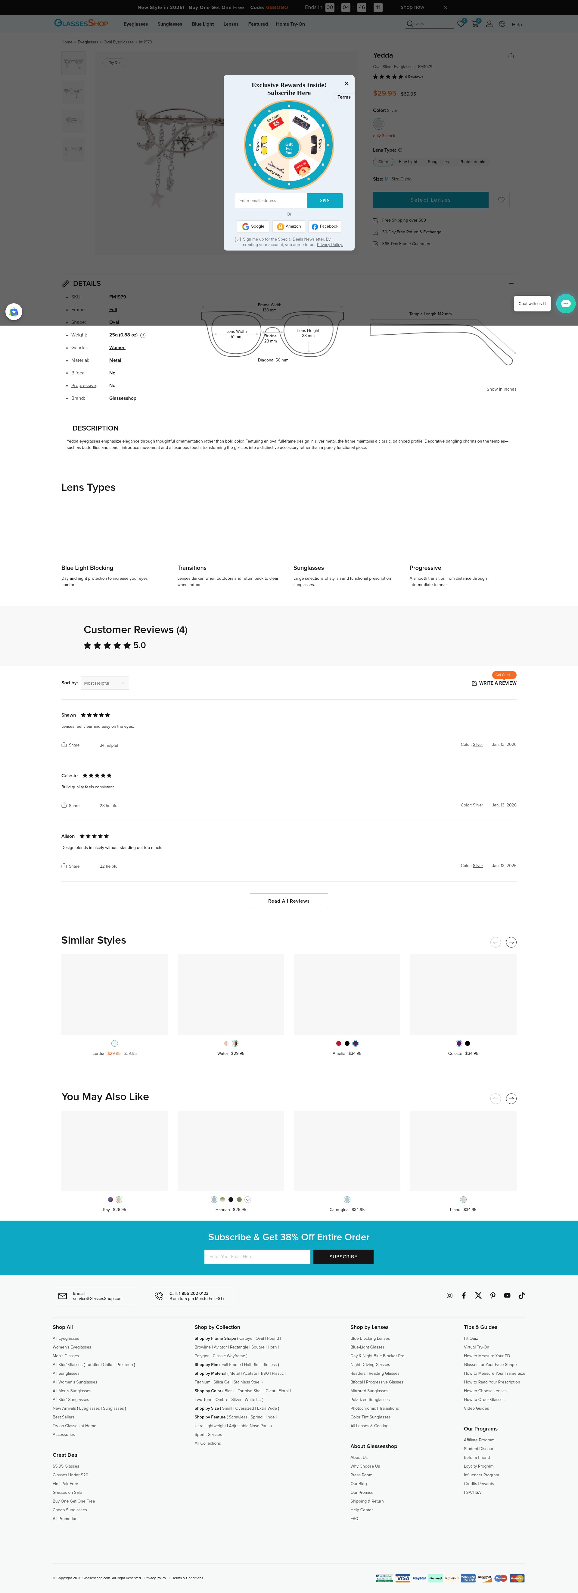Image resolution: width=578 pixels, height=1593 pixels.
Task: Select Photochromic lens type
Action: pyautogui.click(x=472, y=161)
